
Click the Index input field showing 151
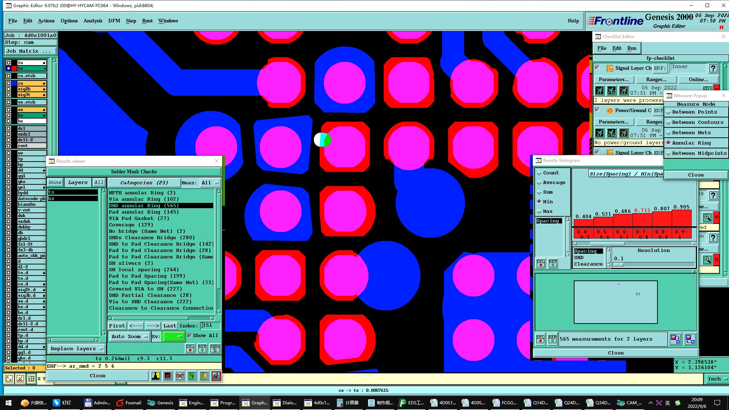(211, 325)
